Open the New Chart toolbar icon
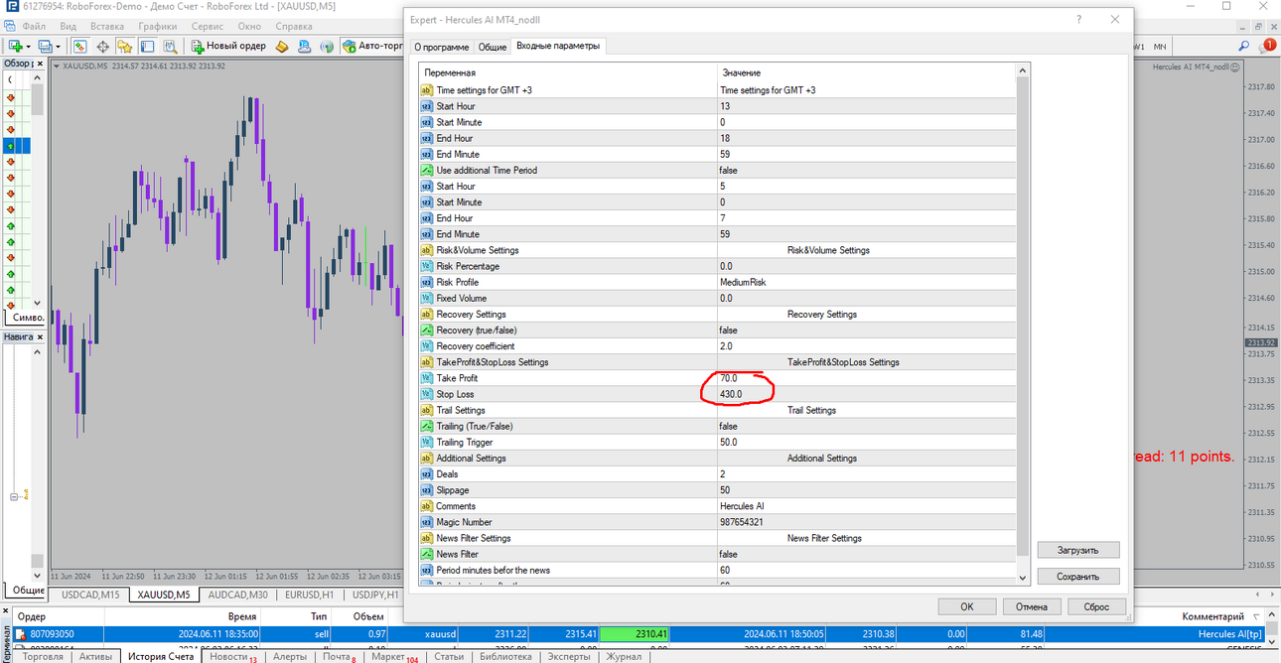 15,46
